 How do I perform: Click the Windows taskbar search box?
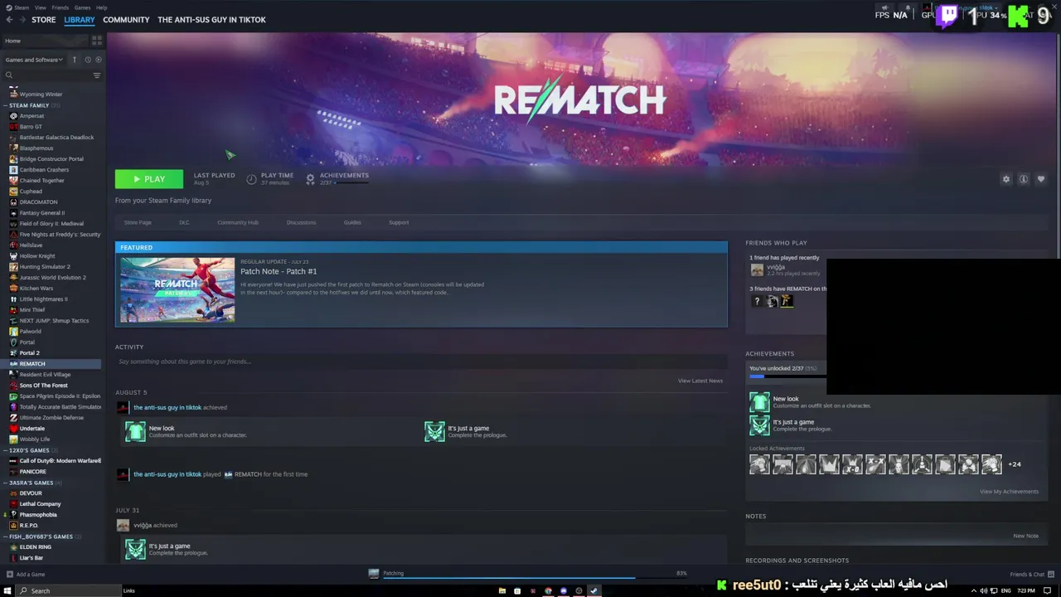(69, 590)
